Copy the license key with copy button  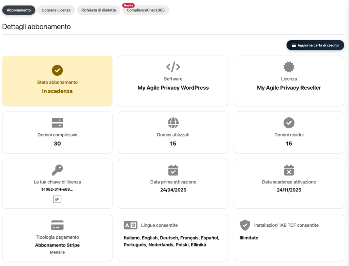(57, 199)
